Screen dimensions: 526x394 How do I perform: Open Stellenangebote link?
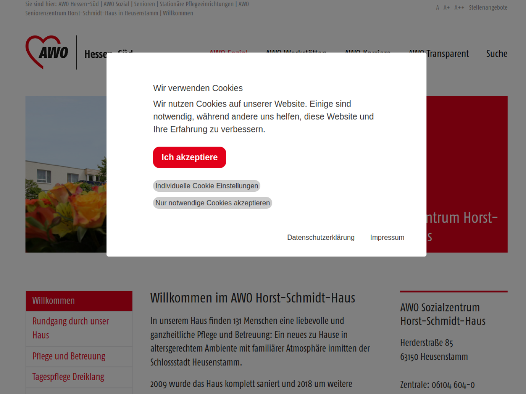click(488, 8)
